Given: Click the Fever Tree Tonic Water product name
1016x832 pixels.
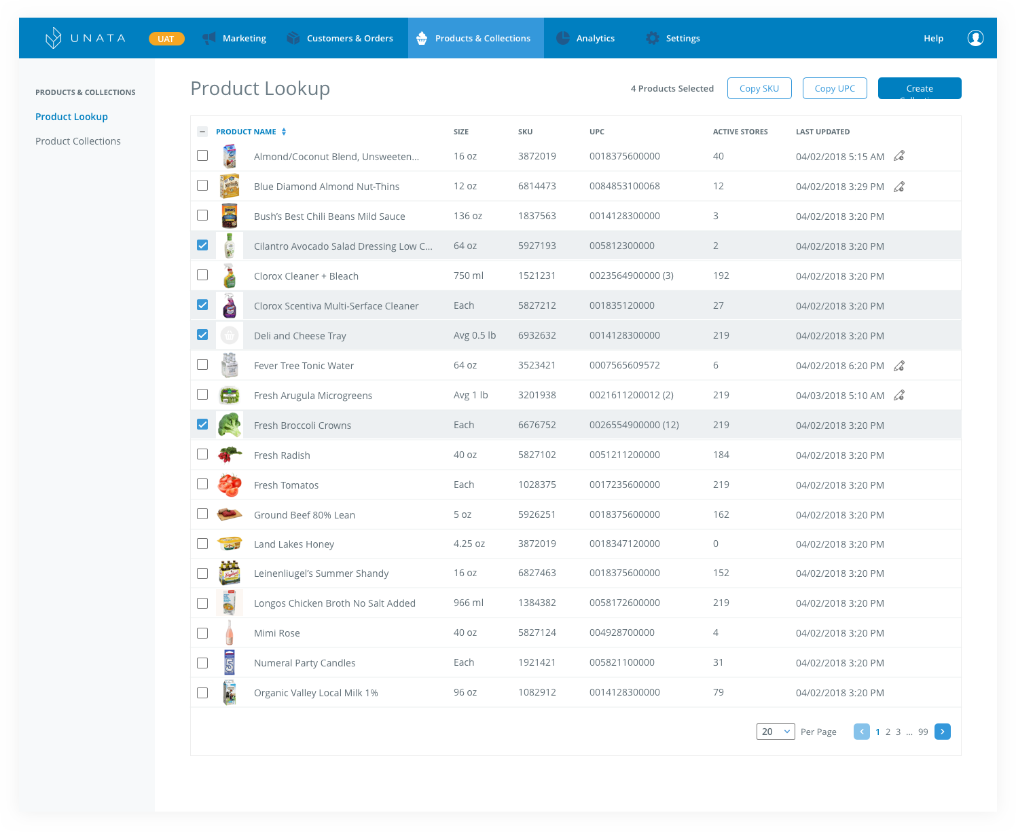Looking at the screenshot, I should click(x=304, y=366).
